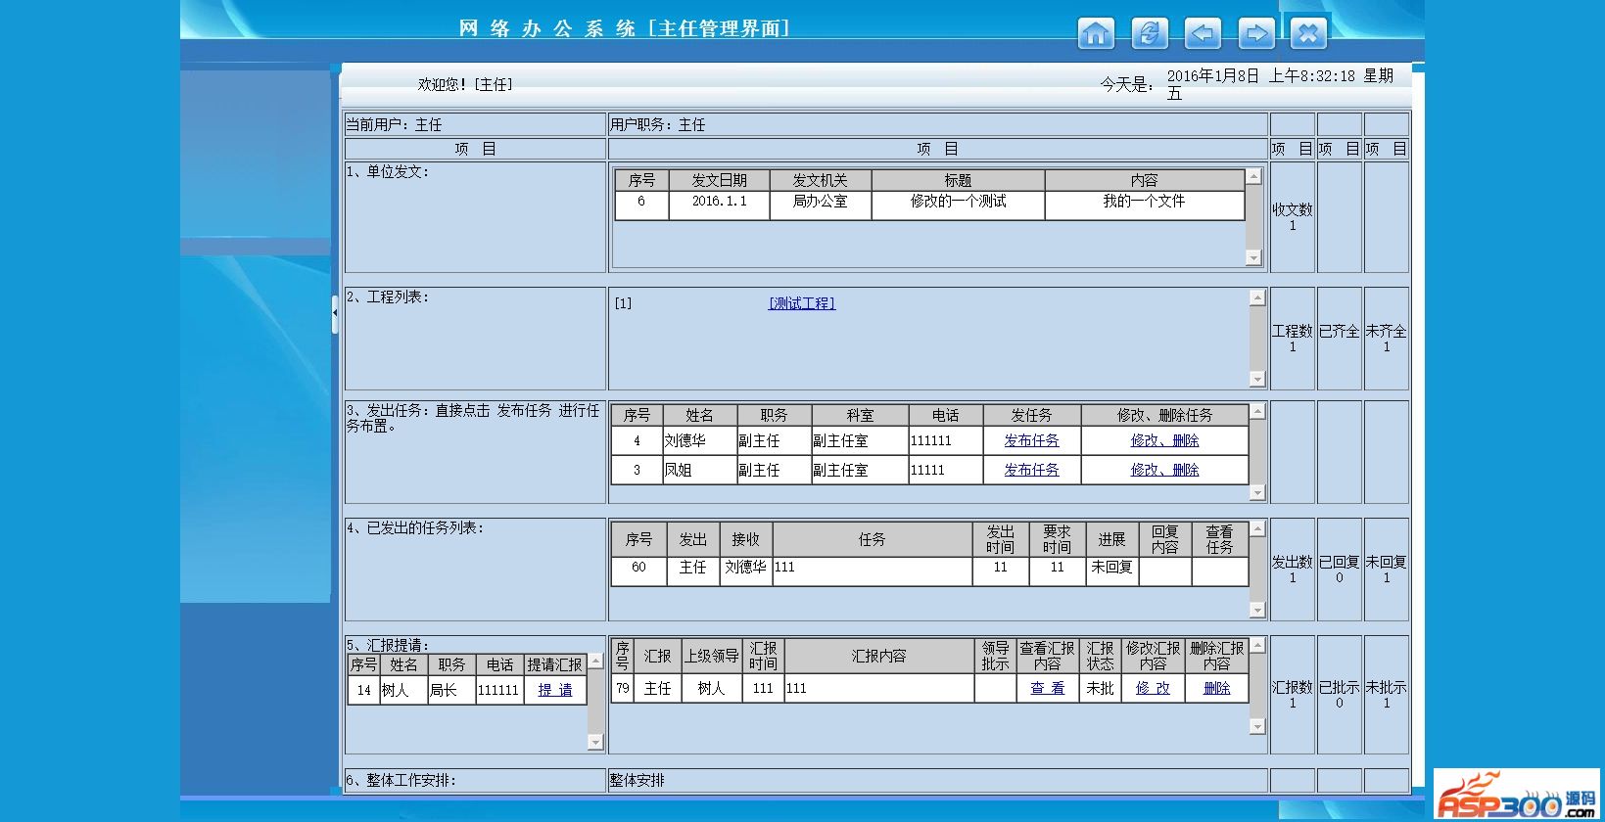Click 删除 link in report row 79
Viewport: 1605px width, 822px height.
point(1216,689)
